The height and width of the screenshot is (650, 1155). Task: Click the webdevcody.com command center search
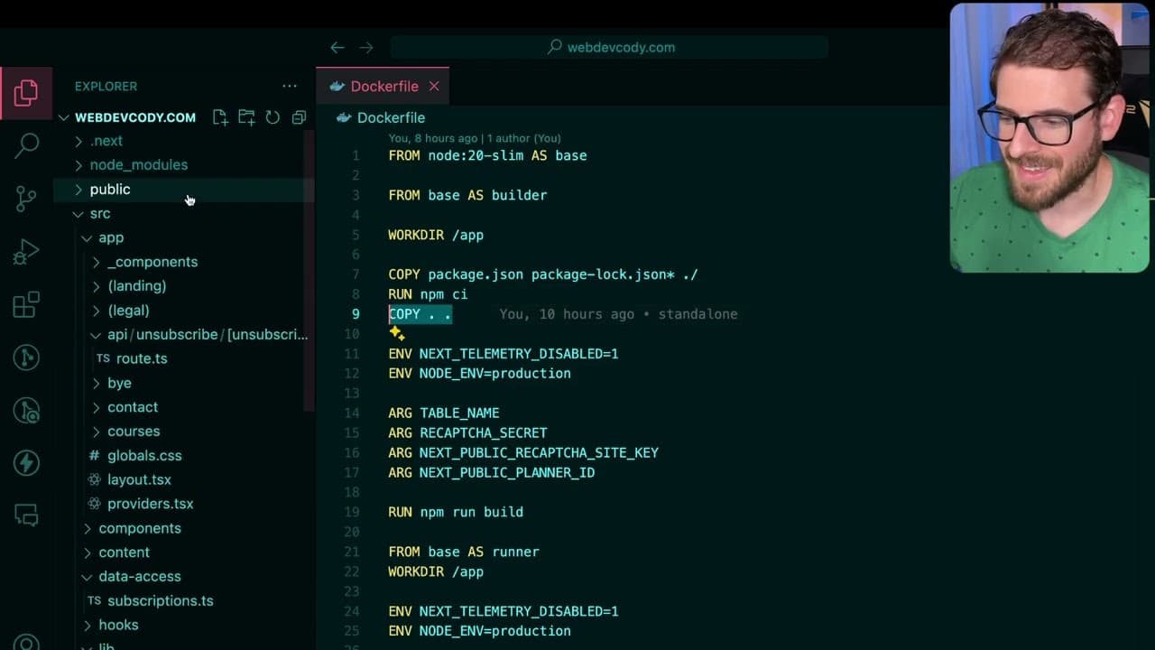coord(610,47)
